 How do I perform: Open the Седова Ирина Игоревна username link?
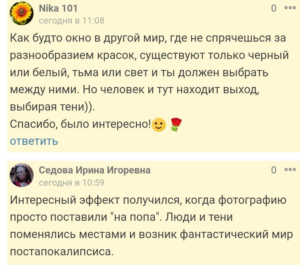click(94, 170)
